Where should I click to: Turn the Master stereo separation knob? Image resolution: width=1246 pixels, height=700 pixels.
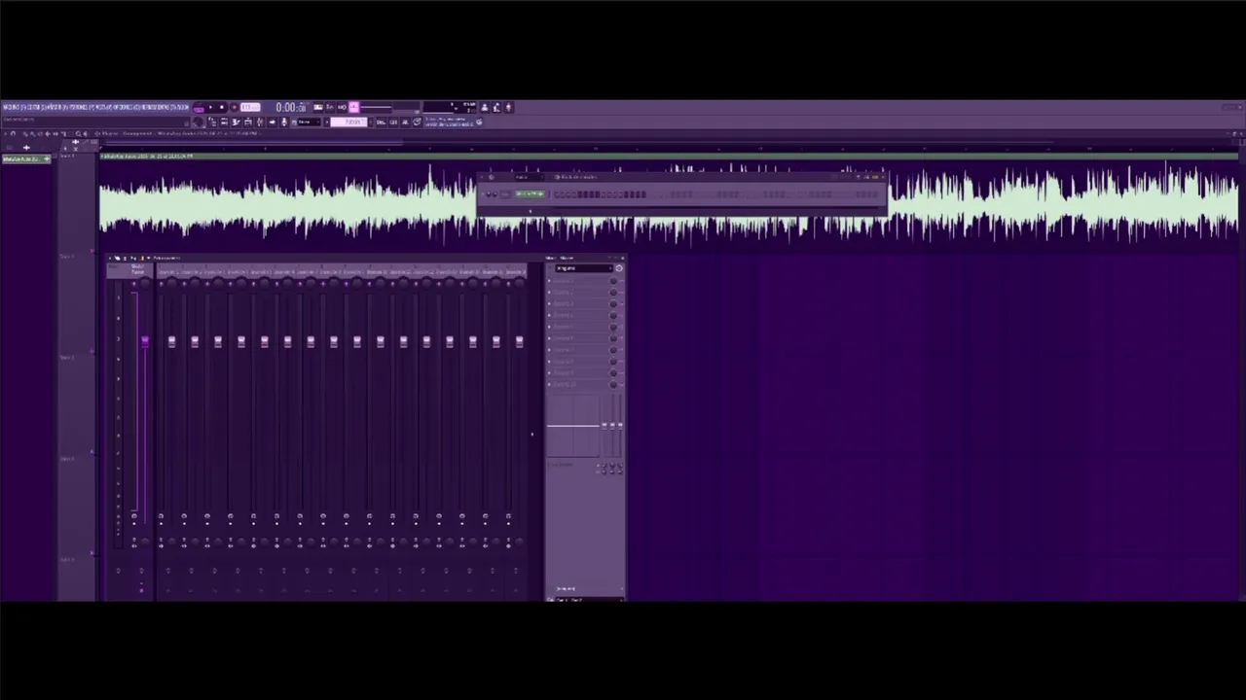(145, 542)
